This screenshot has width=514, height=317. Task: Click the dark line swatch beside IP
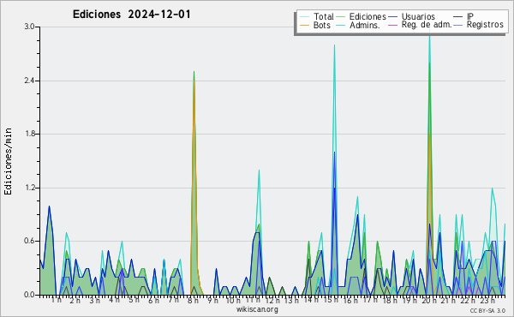458,17
